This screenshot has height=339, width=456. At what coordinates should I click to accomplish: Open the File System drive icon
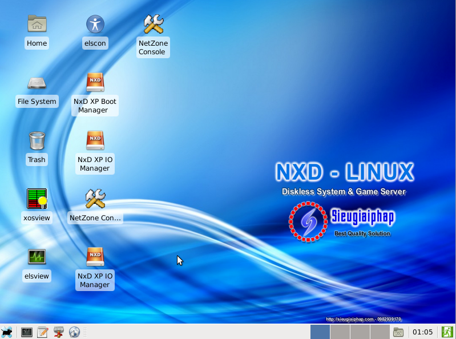click(x=37, y=83)
